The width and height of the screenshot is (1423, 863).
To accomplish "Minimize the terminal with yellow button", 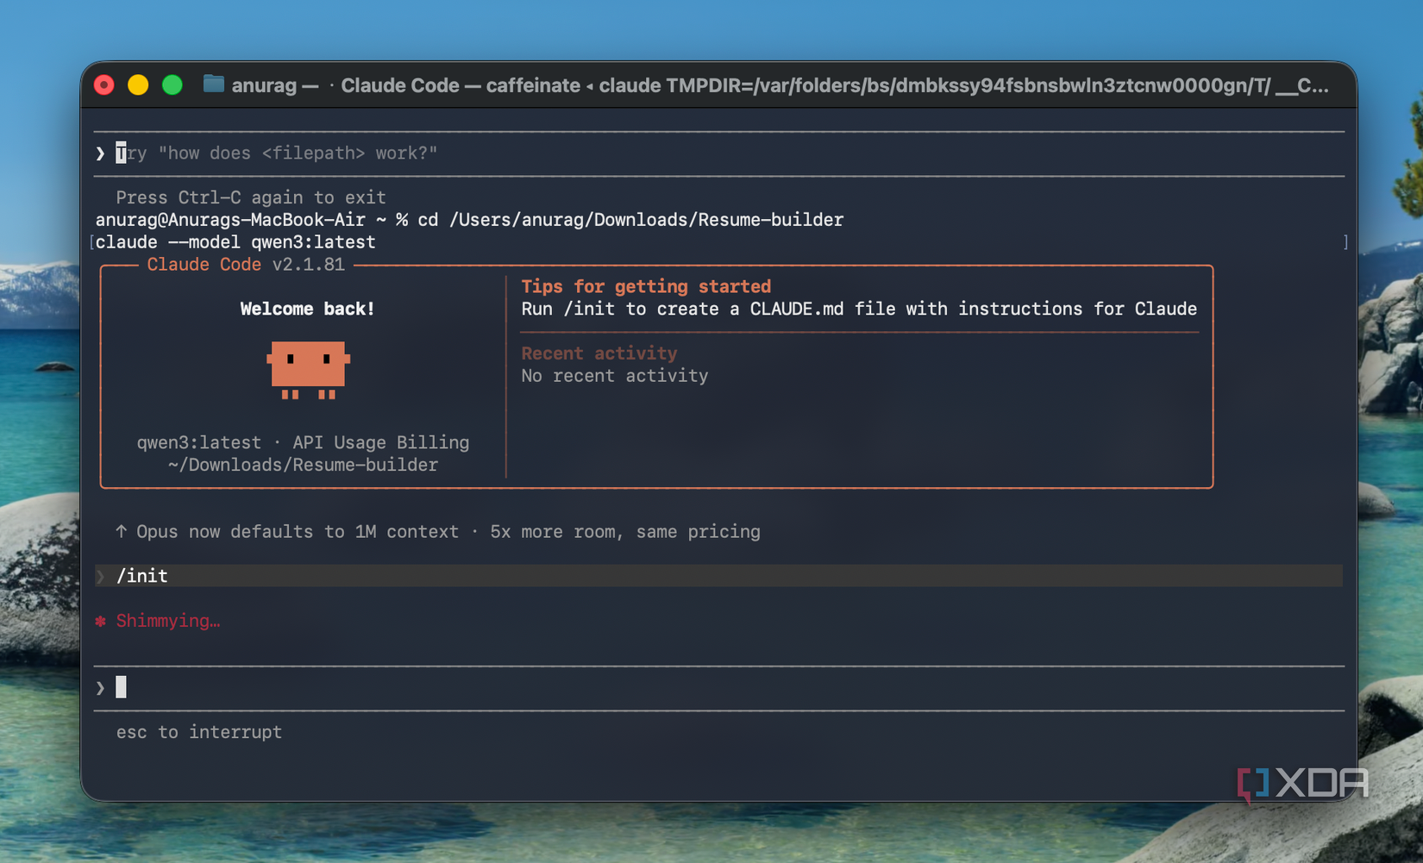I will [x=138, y=85].
